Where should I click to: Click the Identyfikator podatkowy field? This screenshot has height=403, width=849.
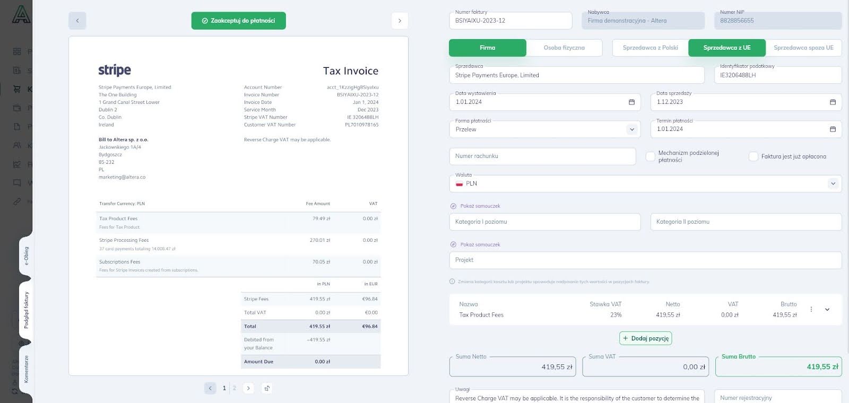[x=778, y=75]
